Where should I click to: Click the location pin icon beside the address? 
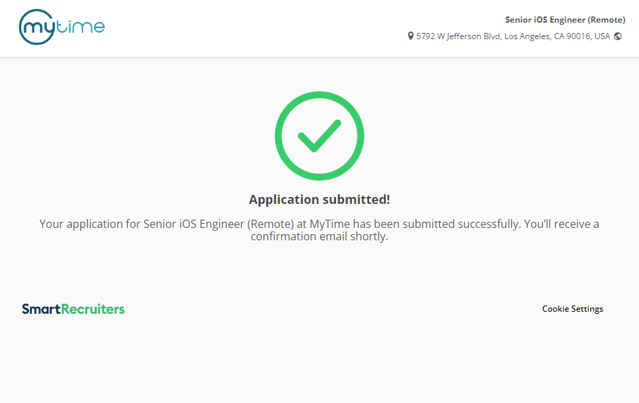(411, 36)
